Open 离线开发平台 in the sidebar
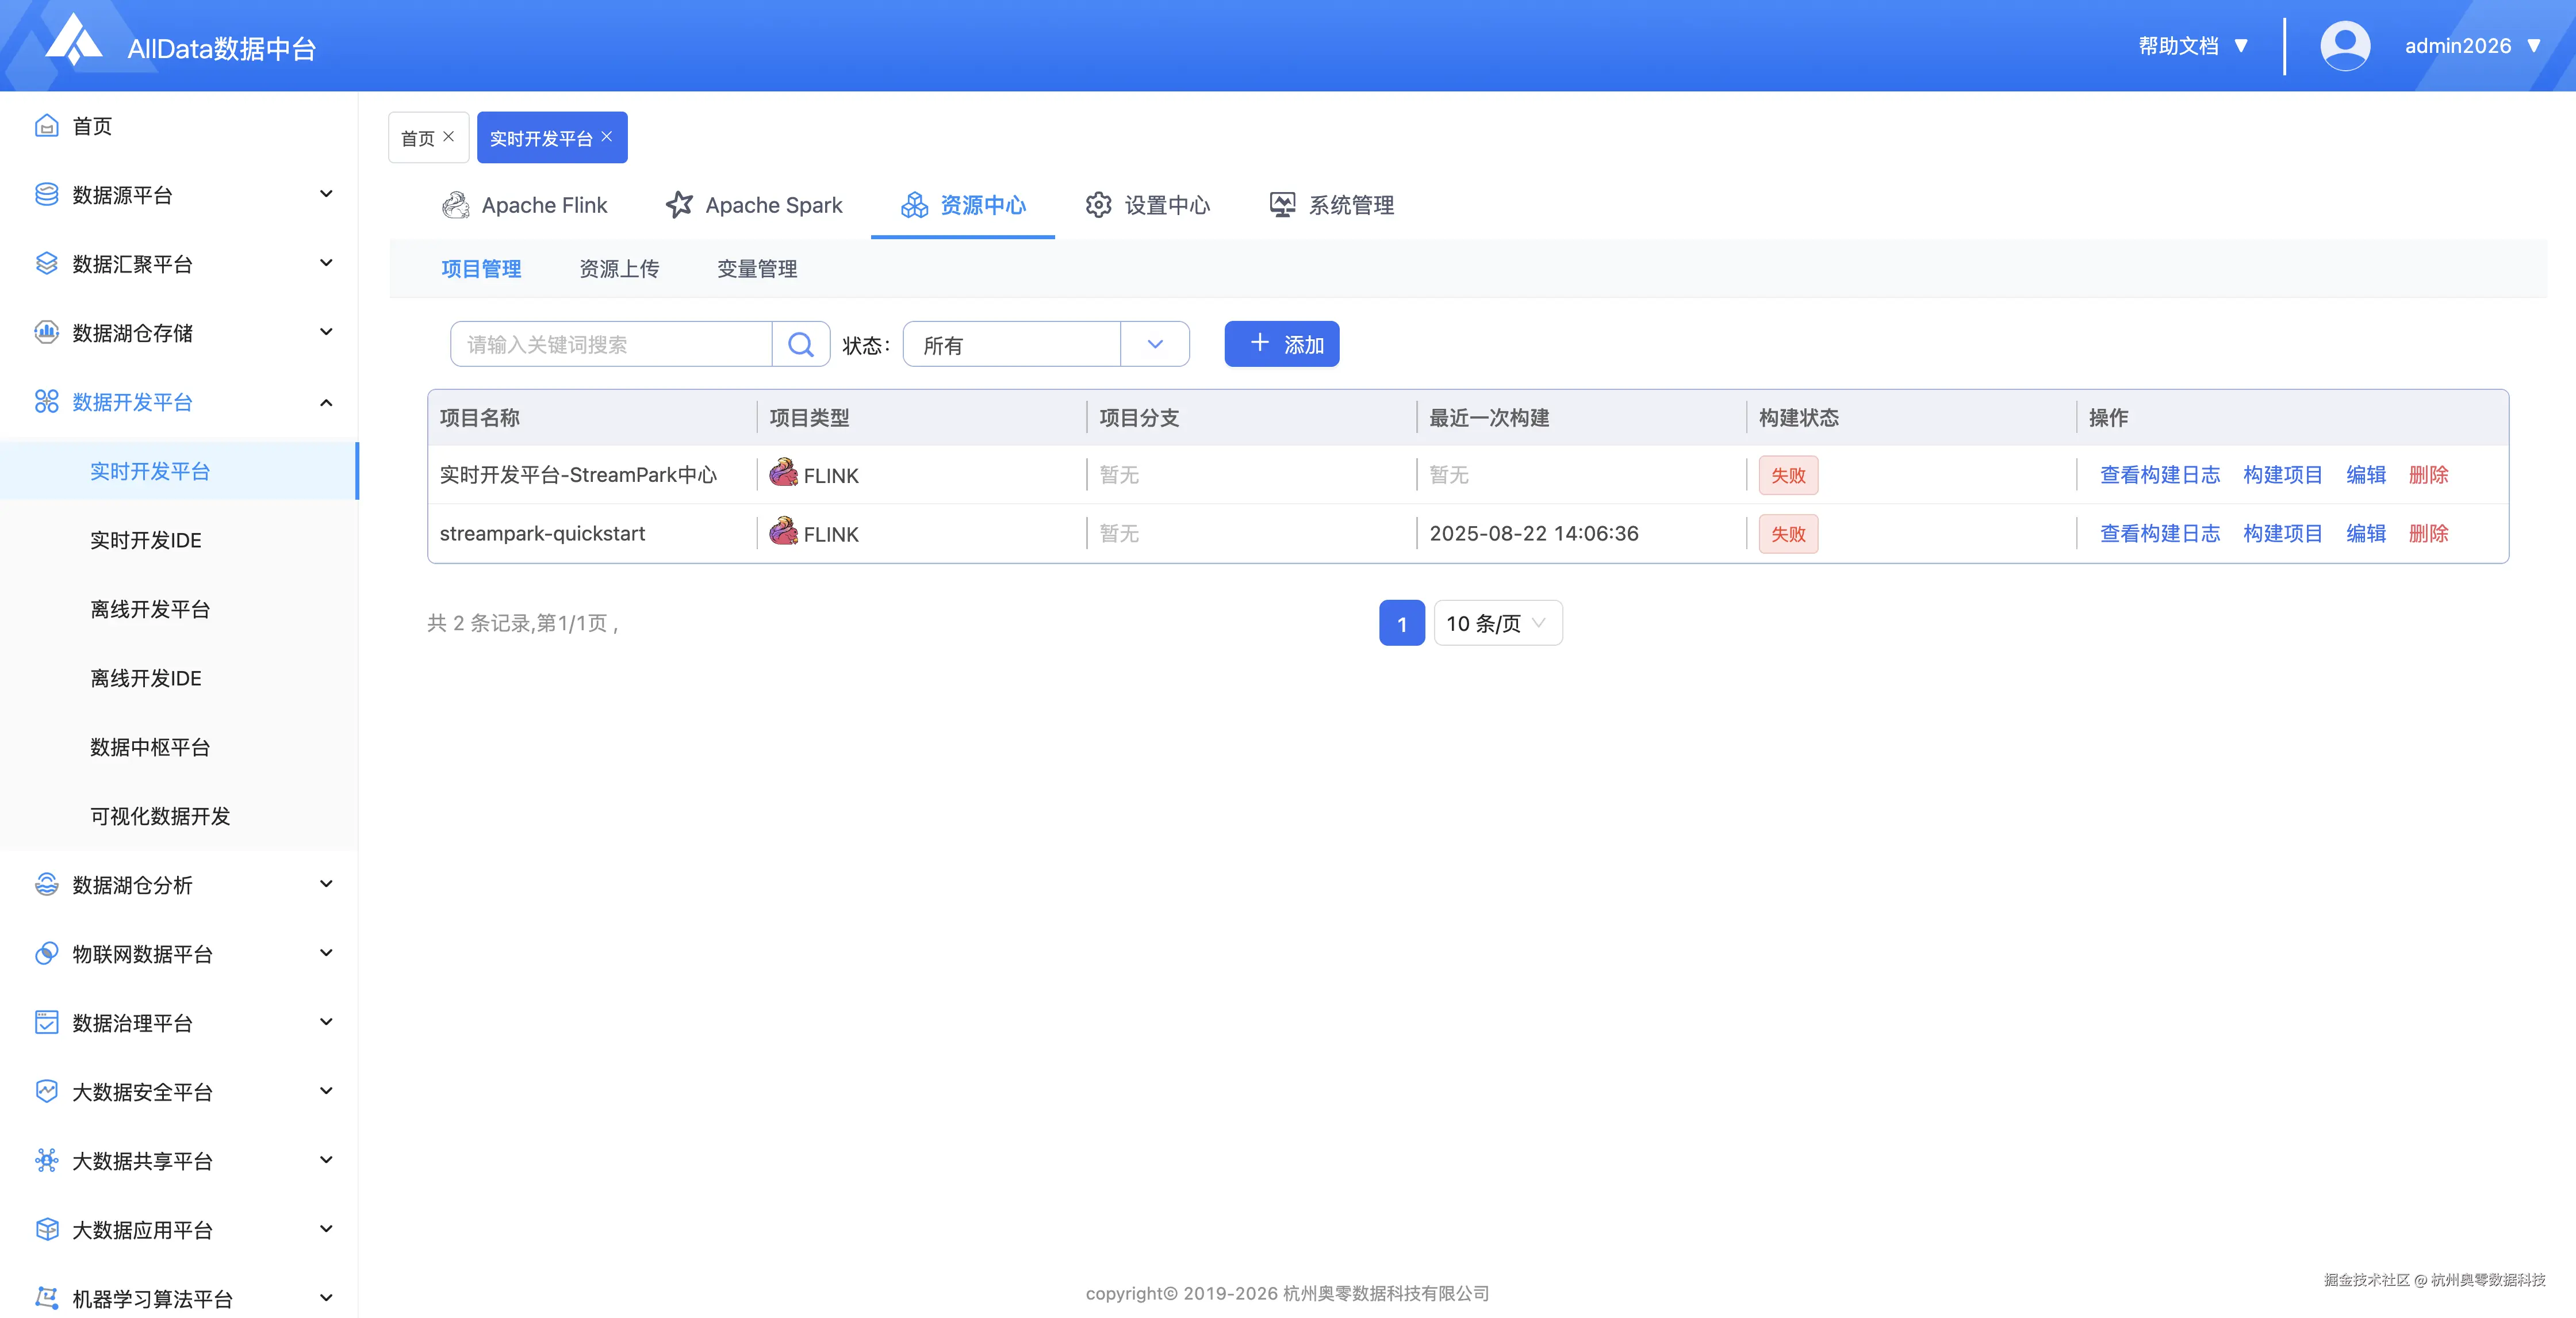This screenshot has width=2576, height=1318. click(x=150, y=609)
